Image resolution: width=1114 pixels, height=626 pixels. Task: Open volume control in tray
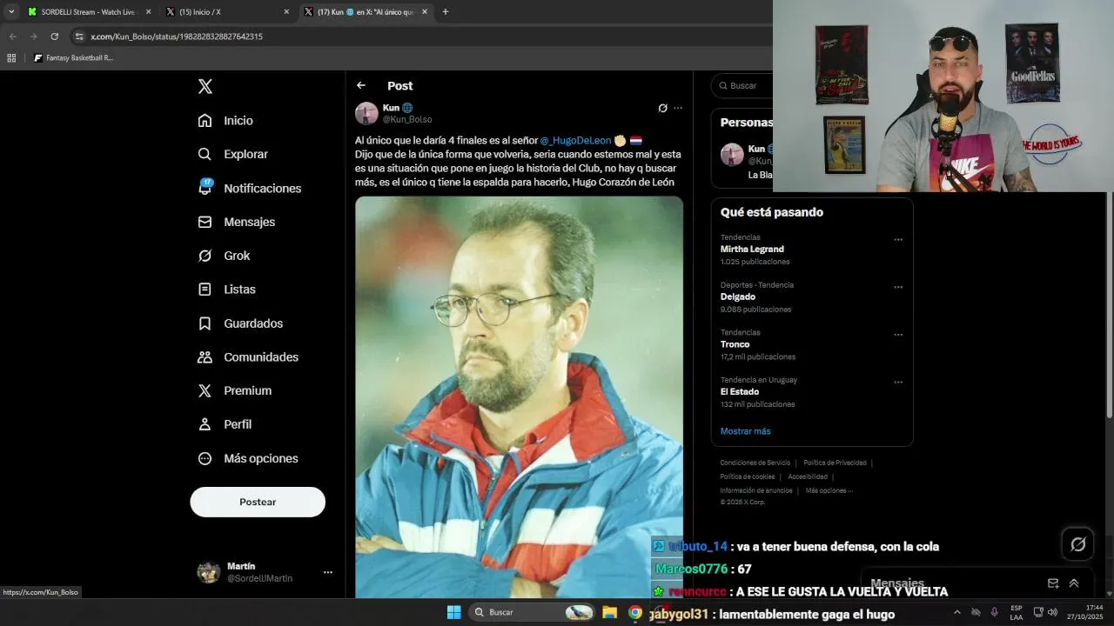(x=1053, y=612)
